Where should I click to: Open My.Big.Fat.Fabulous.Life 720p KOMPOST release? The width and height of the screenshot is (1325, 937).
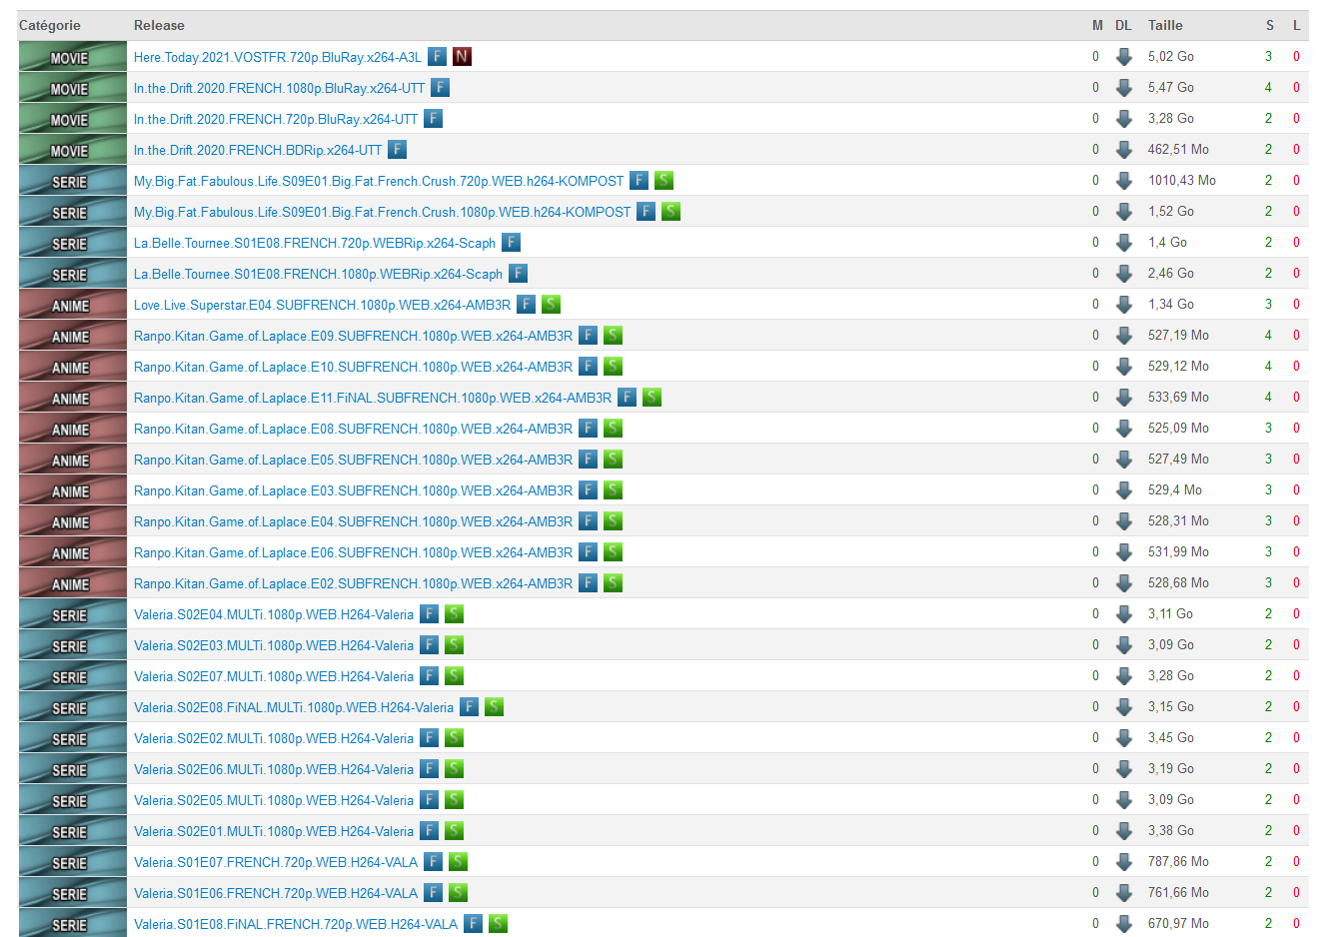point(379,181)
